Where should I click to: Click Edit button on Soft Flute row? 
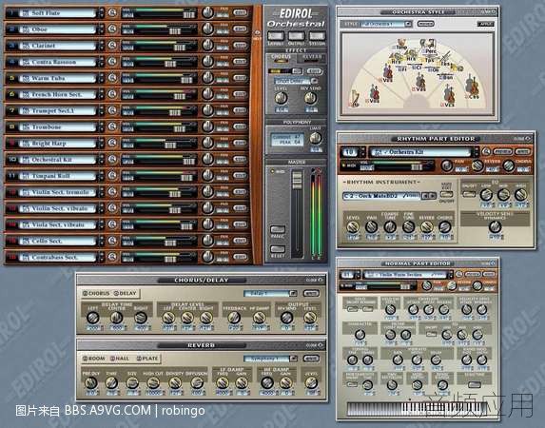pyautogui.click(x=240, y=13)
